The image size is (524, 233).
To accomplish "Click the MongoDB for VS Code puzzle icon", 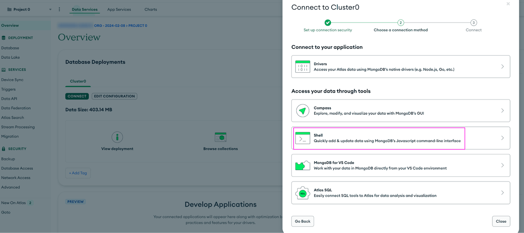I will (302, 165).
